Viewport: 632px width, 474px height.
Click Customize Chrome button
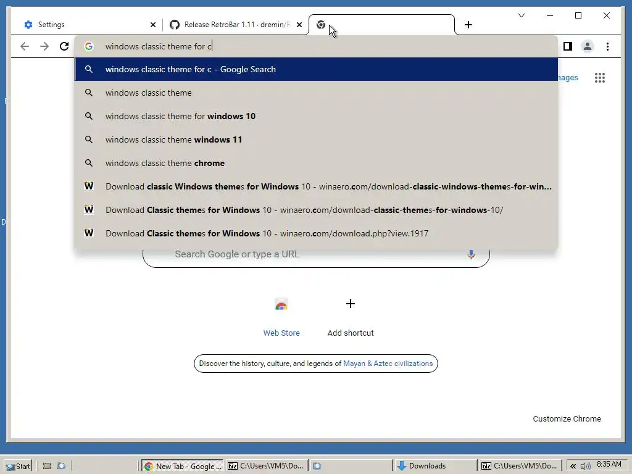(x=567, y=419)
